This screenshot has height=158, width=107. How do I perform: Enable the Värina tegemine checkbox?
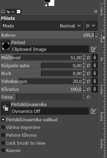pyautogui.click(x=3, y=127)
